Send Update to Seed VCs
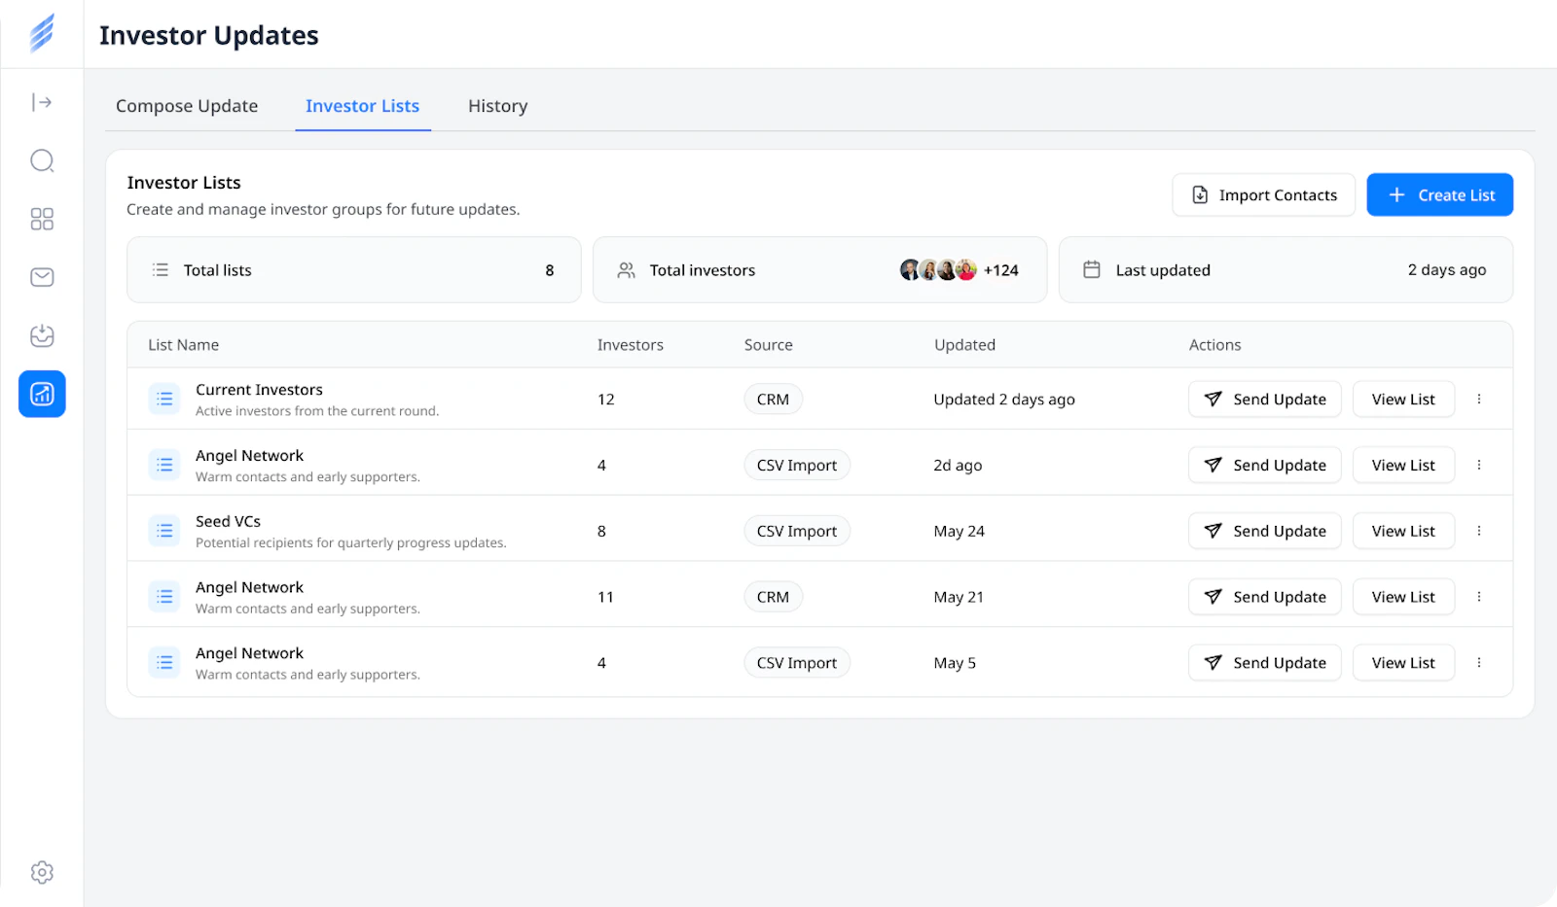This screenshot has height=907, width=1557. pyautogui.click(x=1264, y=531)
